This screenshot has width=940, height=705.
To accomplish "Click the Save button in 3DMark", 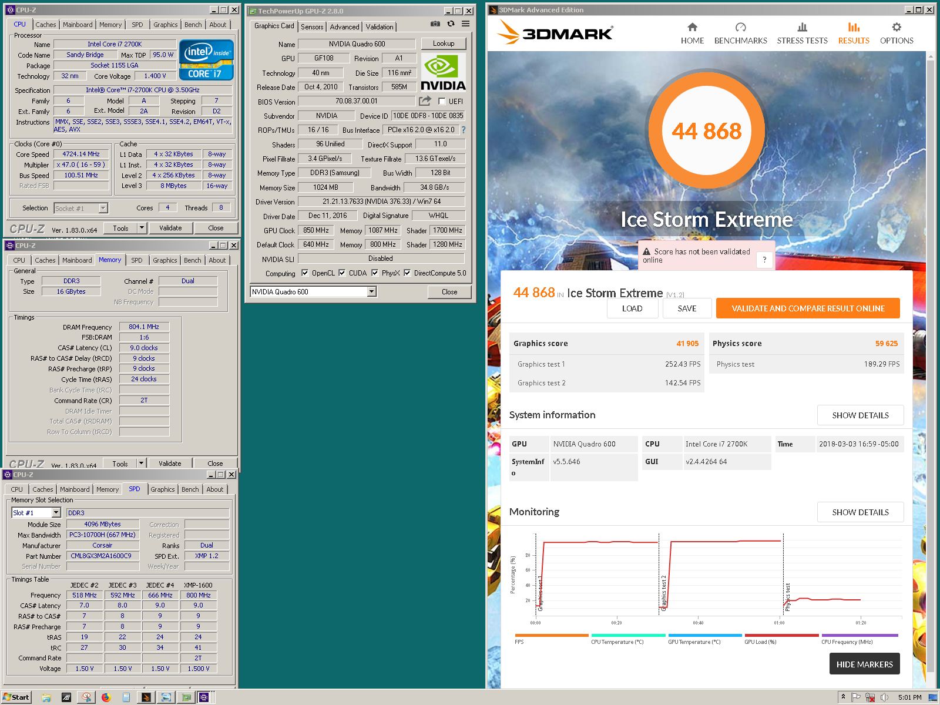I will [687, 308].
